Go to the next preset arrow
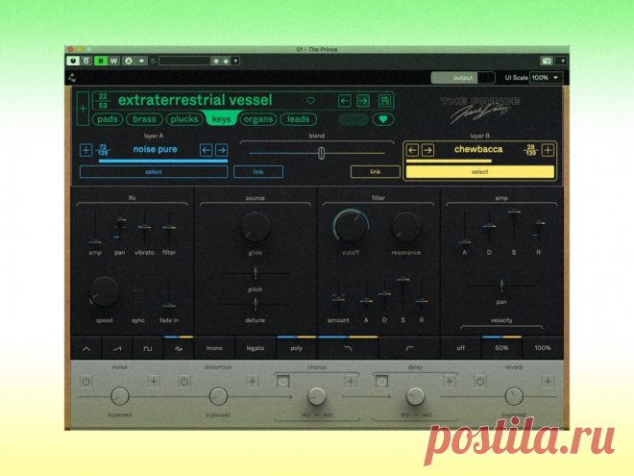634x476 pixels. 363,100
